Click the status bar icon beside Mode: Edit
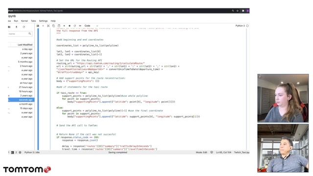313x176 pixels. pyautogui.click(x=212, y=153)
